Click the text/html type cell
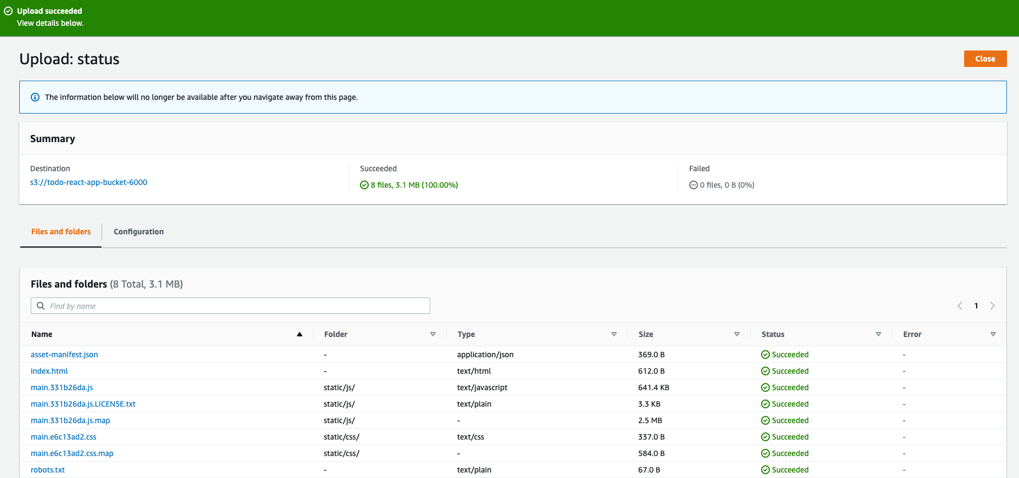Image resolution: width=1019 pixels, height=478 pixels. [x=474, y=371]
